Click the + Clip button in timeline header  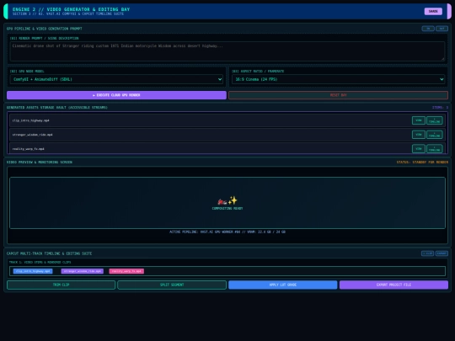click(x=427, y=253)
